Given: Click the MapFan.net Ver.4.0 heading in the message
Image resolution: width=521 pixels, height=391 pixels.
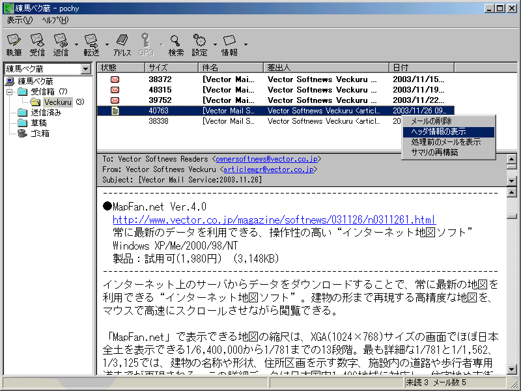Looking at the screenshot, I should click(160, 207).
